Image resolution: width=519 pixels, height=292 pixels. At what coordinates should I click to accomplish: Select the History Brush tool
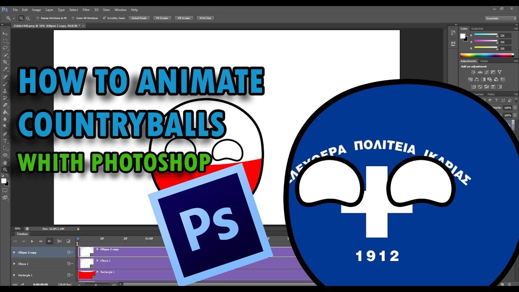point(5,98)
